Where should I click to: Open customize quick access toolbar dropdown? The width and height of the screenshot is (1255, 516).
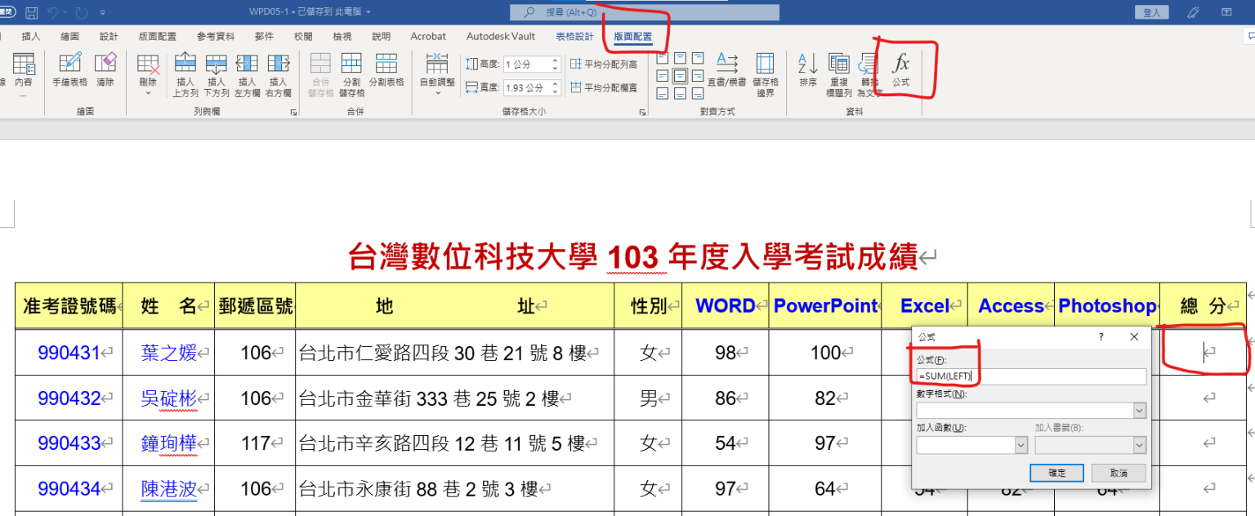coord(102,12)
